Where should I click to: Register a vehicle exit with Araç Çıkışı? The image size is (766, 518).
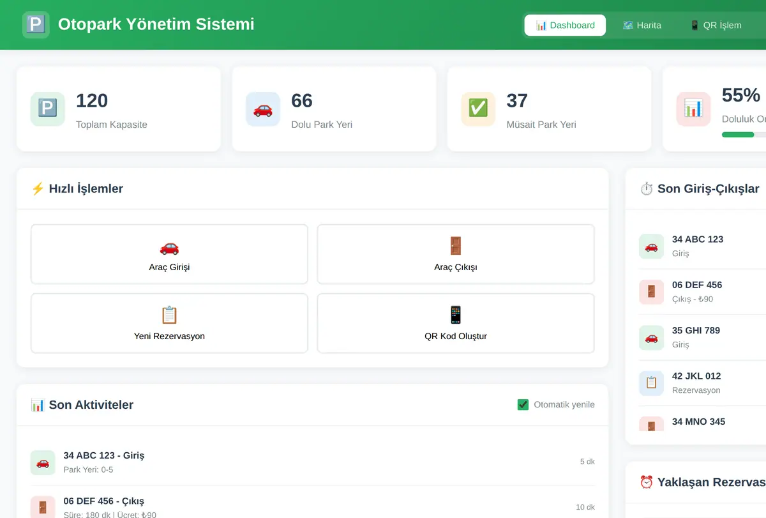coord(456,254)
